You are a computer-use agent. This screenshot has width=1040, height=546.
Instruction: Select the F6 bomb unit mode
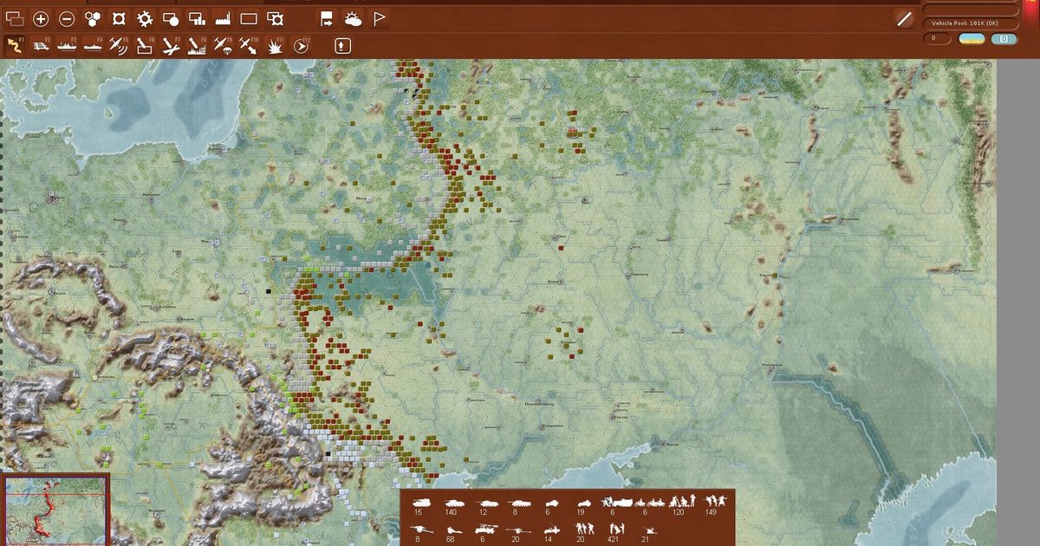[145, 44]
